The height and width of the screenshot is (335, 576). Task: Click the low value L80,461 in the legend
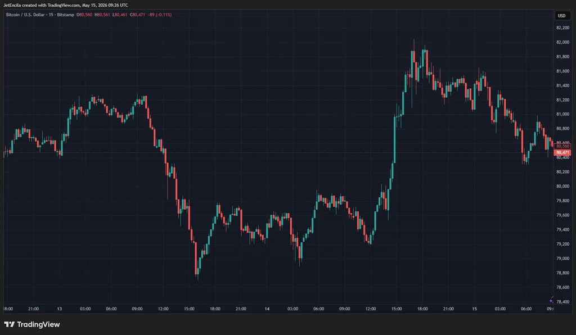120,15
